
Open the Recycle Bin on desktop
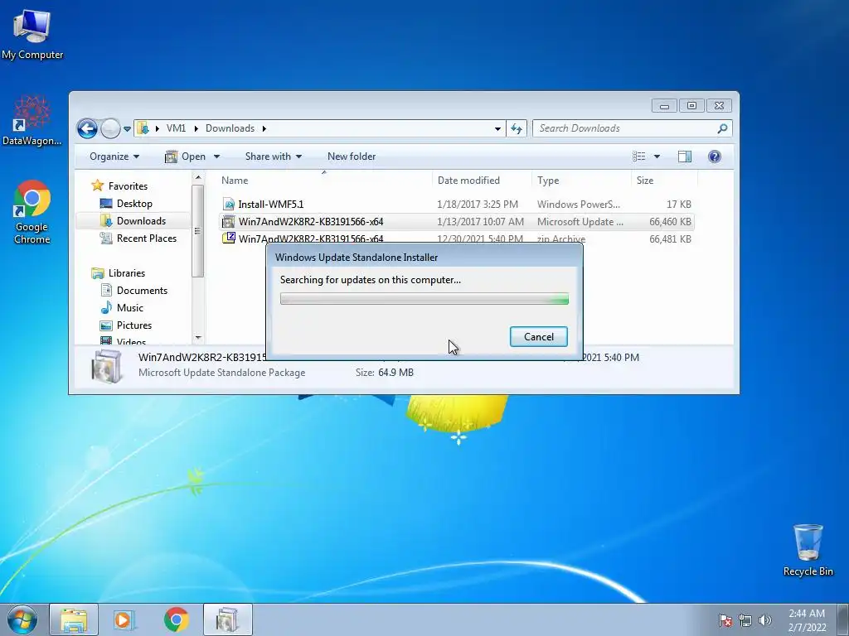(808, 550)
